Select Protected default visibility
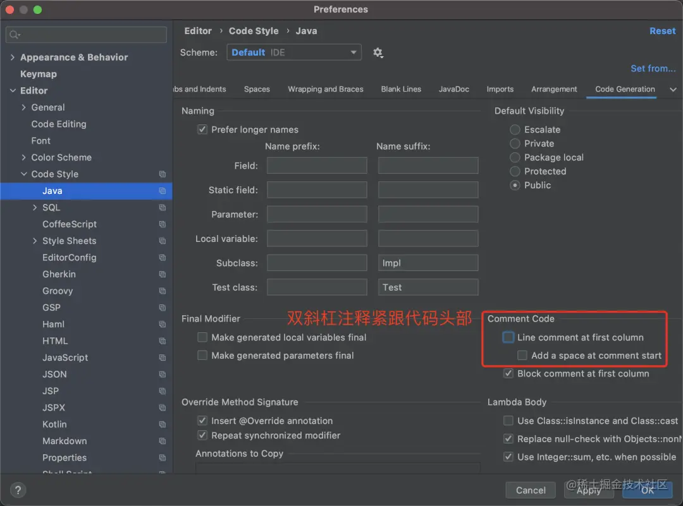The width and height of the screenshot is (683, 506). point(515,171)
